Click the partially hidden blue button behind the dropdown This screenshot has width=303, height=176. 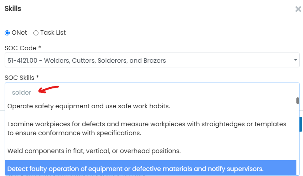coord(301,124)
